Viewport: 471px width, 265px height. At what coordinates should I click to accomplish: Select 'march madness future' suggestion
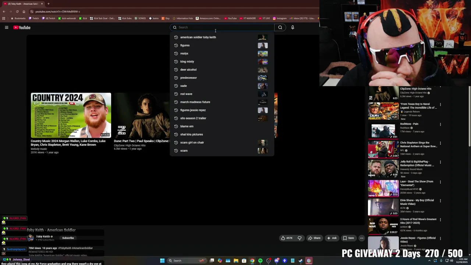222,102
